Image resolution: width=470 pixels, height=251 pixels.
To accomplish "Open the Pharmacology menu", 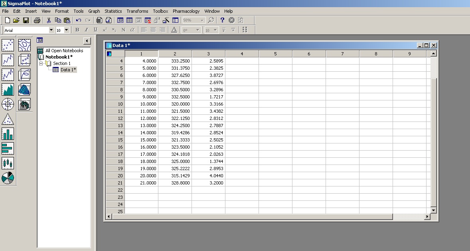I will 186,11.
